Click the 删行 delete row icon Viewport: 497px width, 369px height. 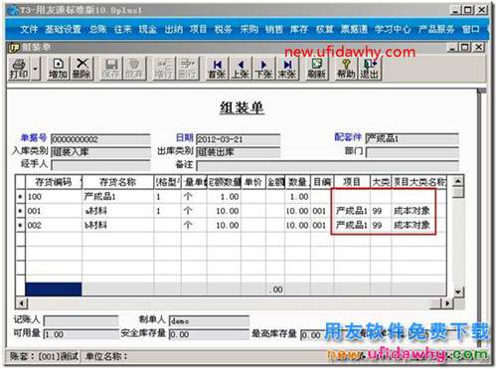(x=187, y=69)
